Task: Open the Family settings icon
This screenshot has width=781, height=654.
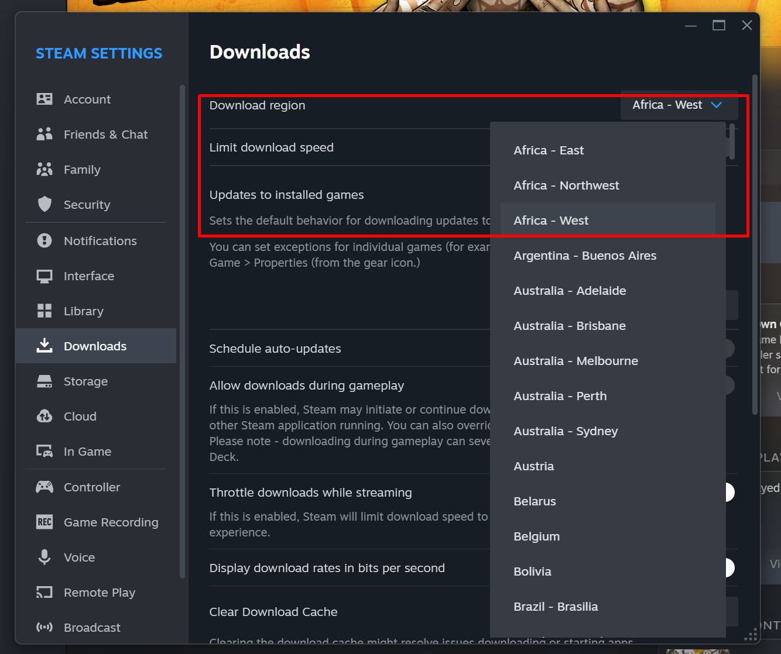Action: (44, 169)
